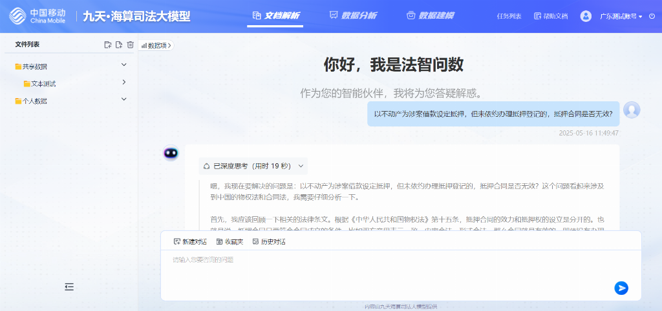The width and height of the screenshot is (662, 311).
Task: Click the chatbot robot avatar icon
Action: pos(171,153)
